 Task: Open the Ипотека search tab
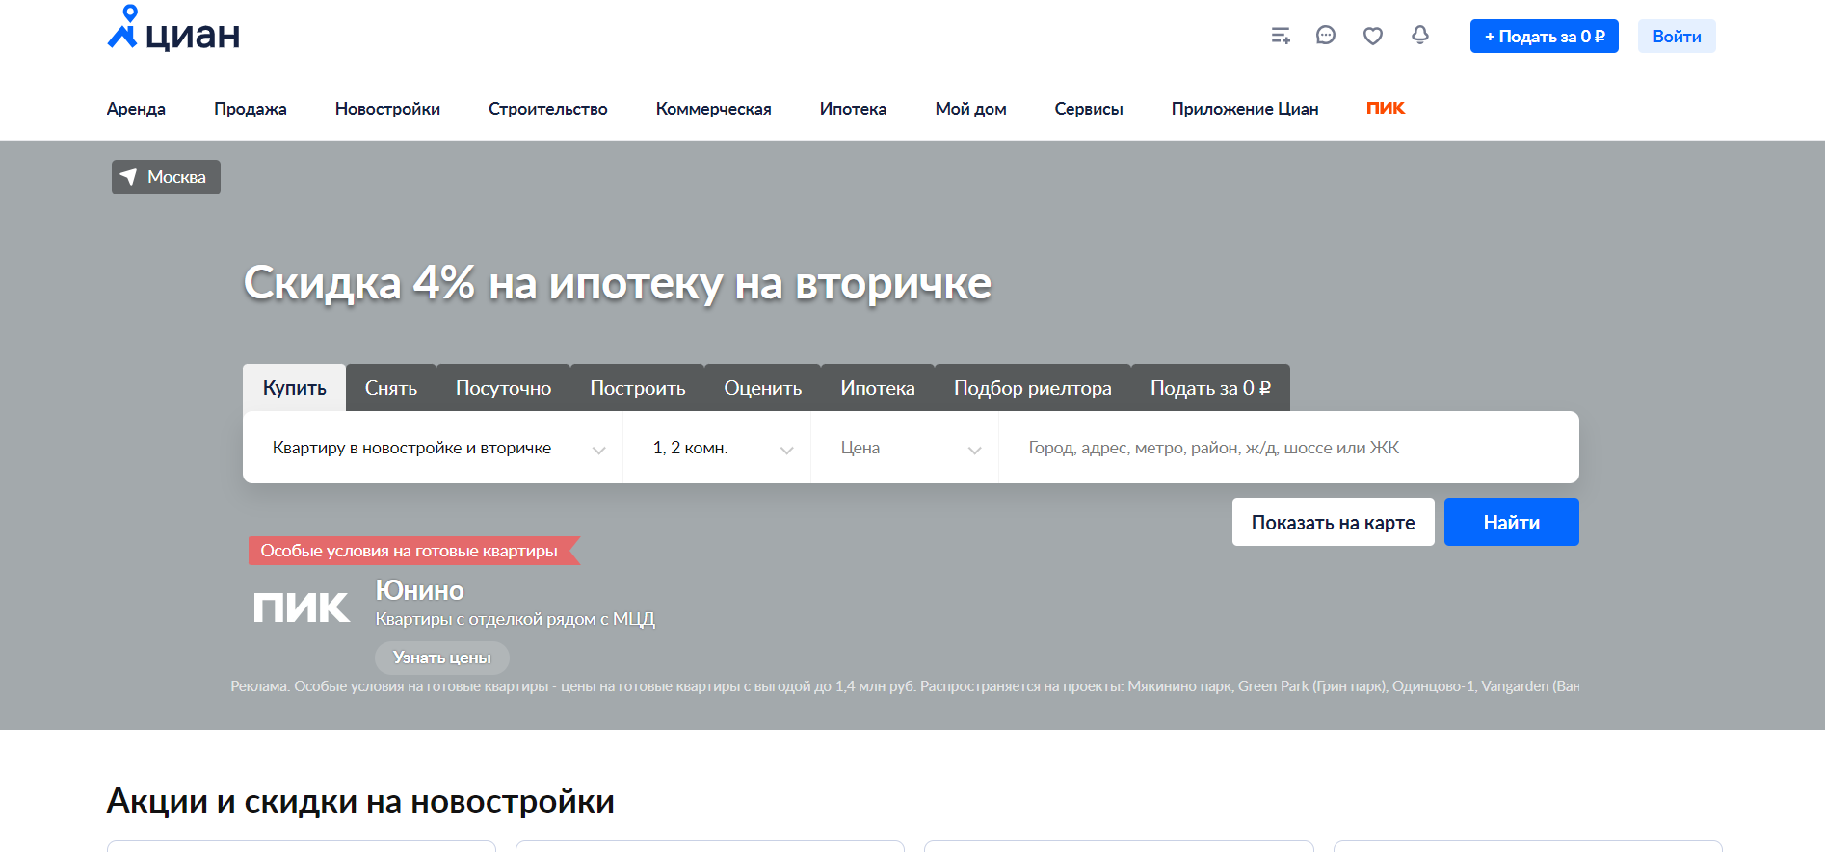877,388
